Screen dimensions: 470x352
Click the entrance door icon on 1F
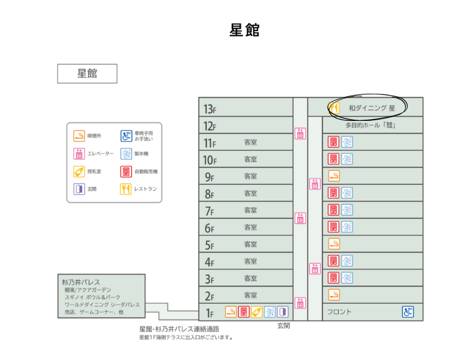pyautogui.click(x=283, y=312)
